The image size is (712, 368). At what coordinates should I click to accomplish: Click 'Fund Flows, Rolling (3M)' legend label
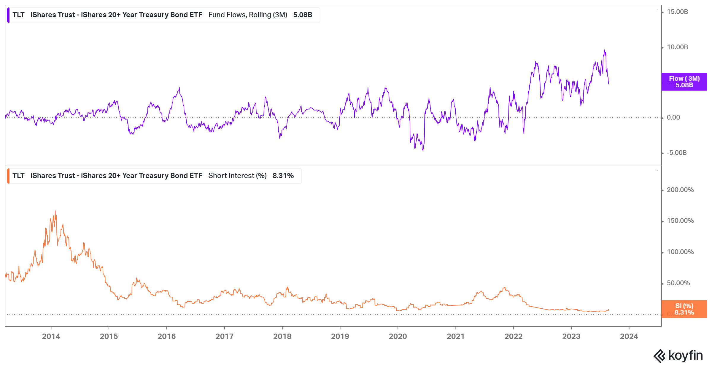click(x=248, y=15)
